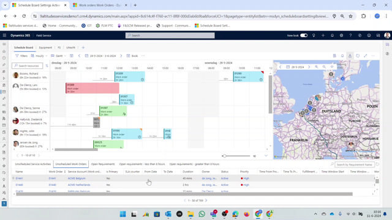This screenshot has height=220, width=392.
Task: Open the Open Requirements tab
Action: click(x=103, y=164)
